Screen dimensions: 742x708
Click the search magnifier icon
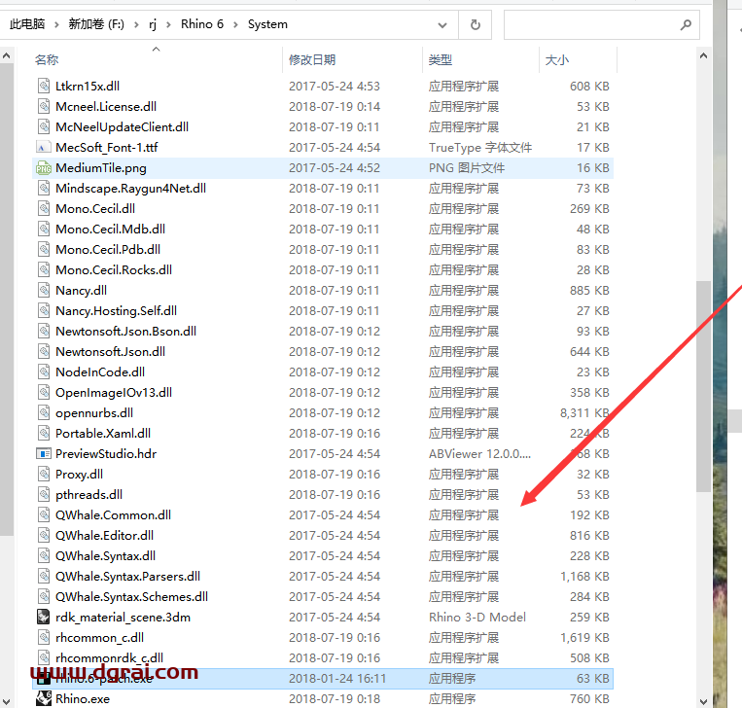pos(686,24)
